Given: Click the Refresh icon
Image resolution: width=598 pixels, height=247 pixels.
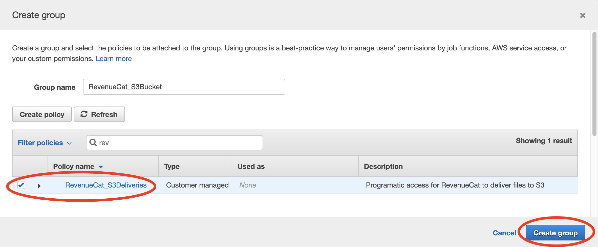Looking at the screenshot, I should click(x=84, y=114).
